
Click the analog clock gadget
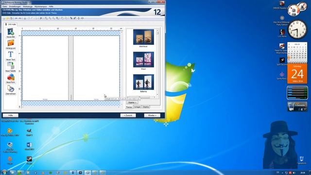(297, 30)
